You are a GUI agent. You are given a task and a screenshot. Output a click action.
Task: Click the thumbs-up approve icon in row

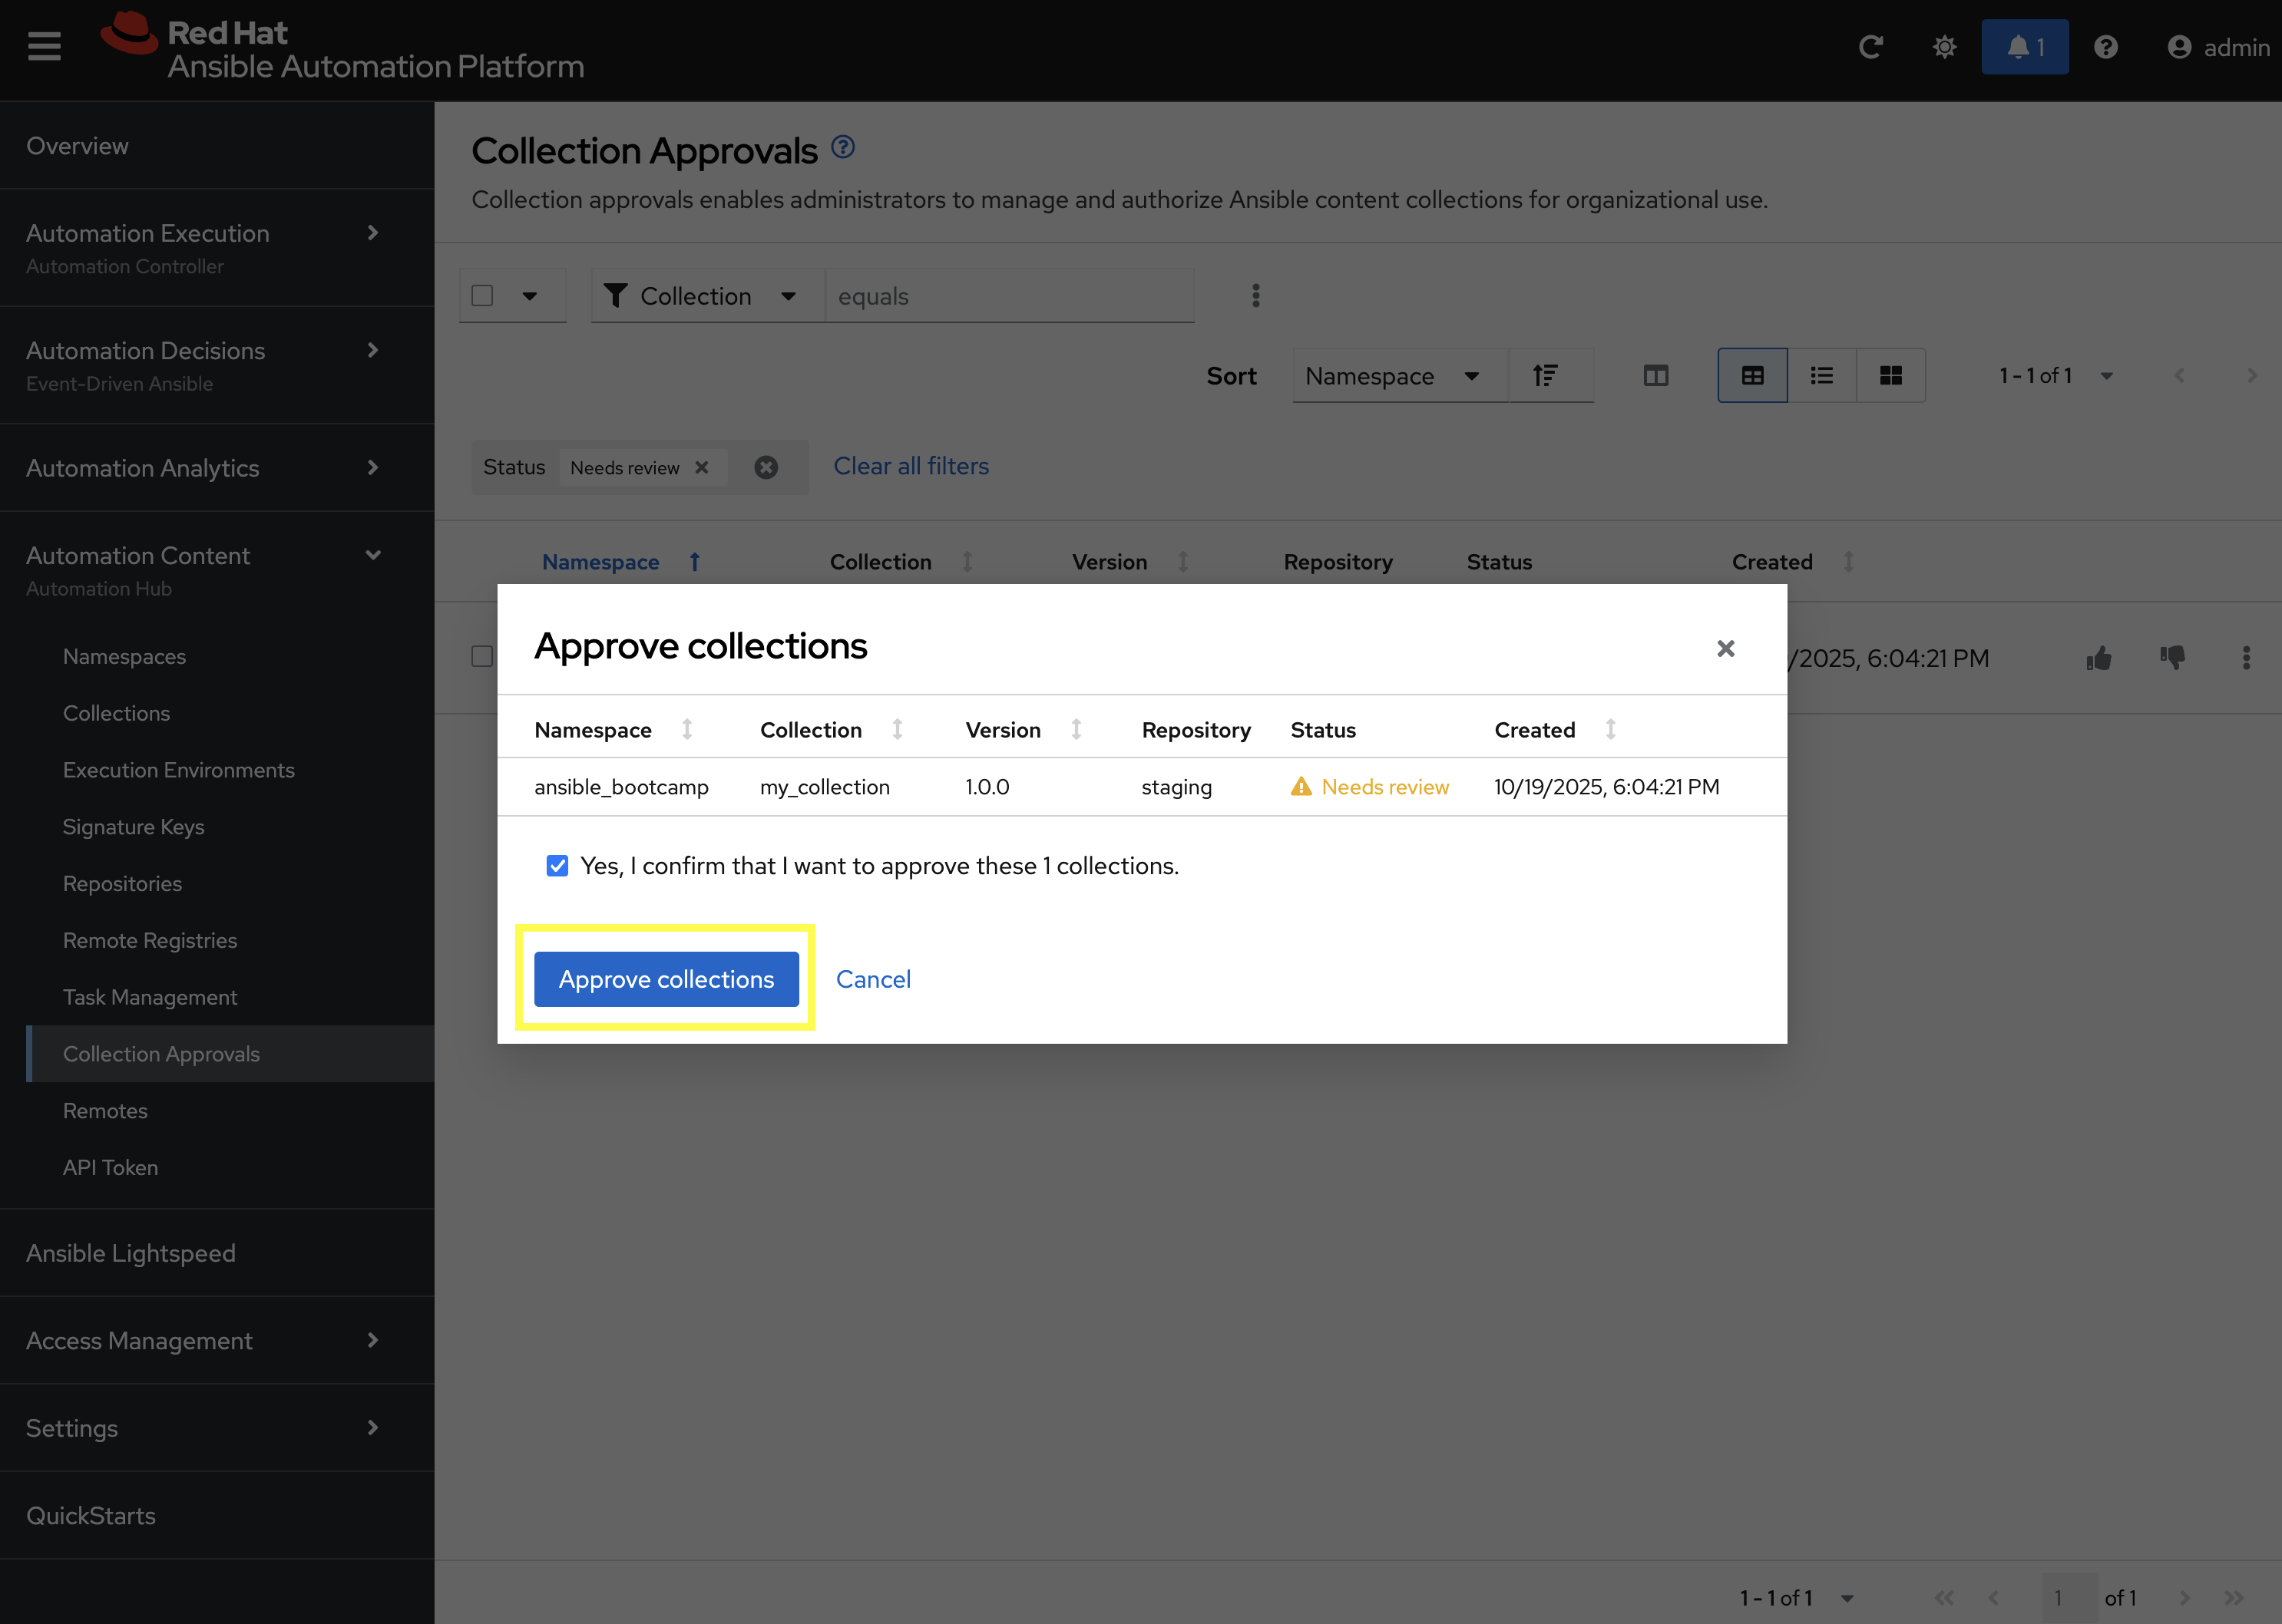[x=2099, y=658]
